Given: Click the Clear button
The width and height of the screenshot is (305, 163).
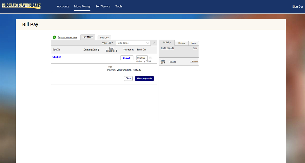Looking at the screenshot, I should click(x=128, y=78).
